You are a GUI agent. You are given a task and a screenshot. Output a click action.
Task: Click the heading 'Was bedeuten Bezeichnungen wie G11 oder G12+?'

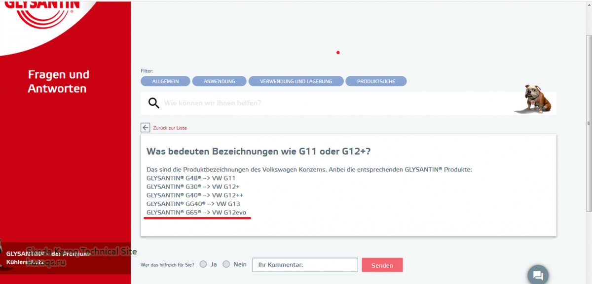click(x=259, y=151)
